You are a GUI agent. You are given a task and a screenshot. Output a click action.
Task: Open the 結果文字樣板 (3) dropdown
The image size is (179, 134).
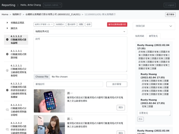[x=44, y=24]
